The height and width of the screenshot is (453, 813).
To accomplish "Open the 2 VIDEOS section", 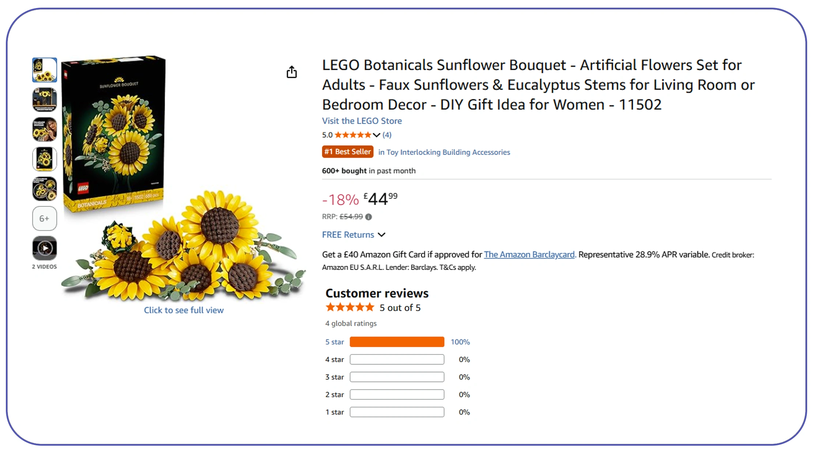I will [44, 266].
